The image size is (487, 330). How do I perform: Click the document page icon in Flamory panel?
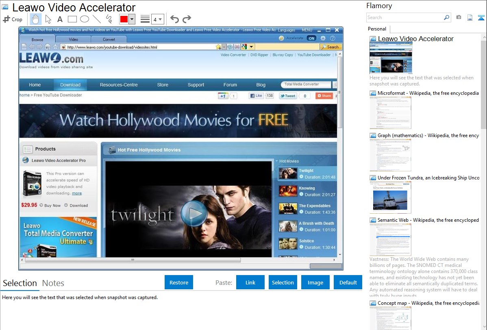point(470,17)
